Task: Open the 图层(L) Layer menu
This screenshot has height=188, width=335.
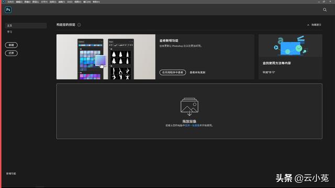Action: 36,2
